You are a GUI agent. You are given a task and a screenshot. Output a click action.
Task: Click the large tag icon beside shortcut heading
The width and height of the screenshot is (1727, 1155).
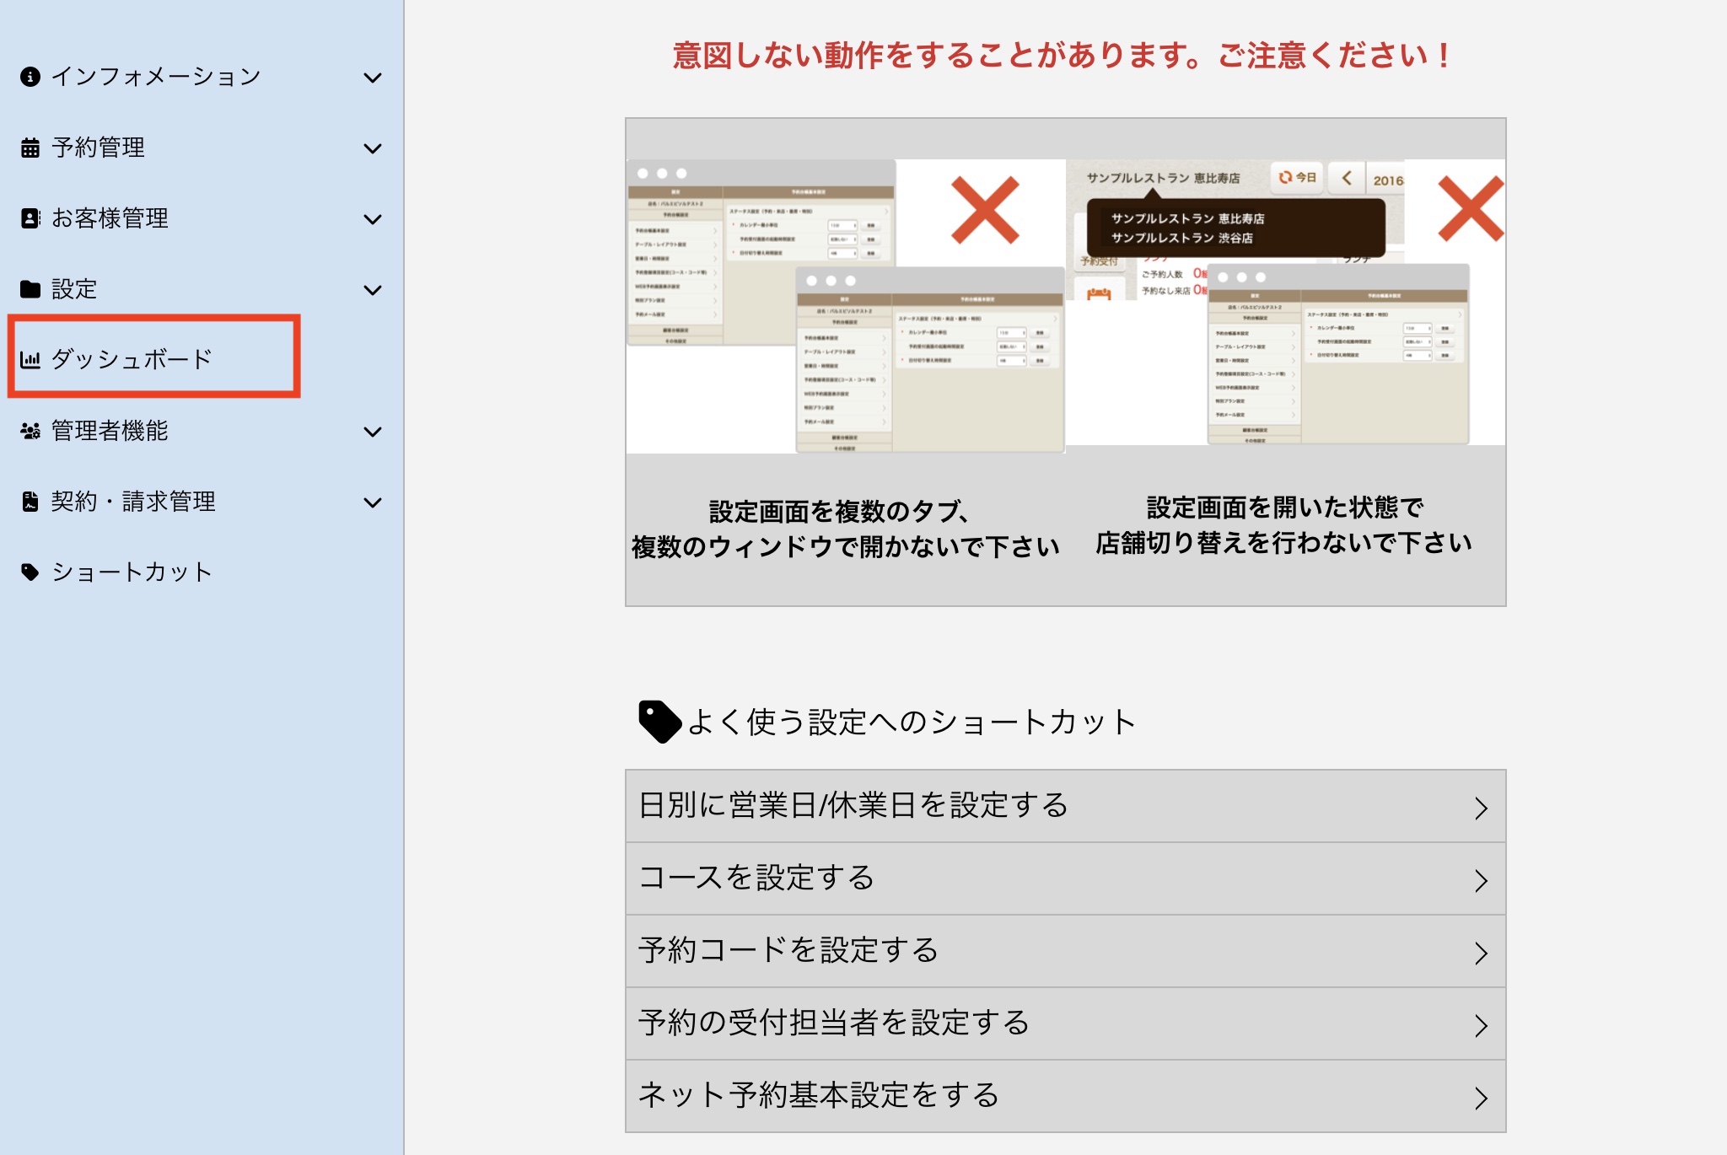tap(659, 722)
